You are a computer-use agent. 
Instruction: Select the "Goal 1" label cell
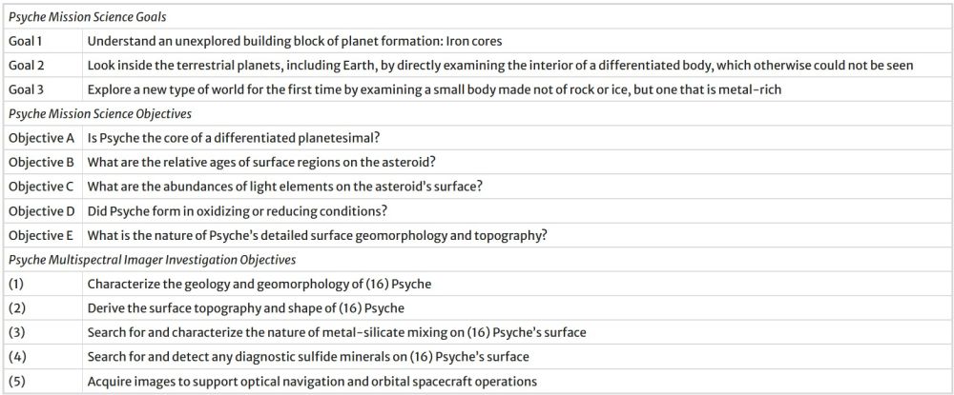[27, 41]
